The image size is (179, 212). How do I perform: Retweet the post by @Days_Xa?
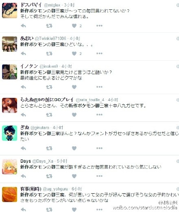pos(49,176)
